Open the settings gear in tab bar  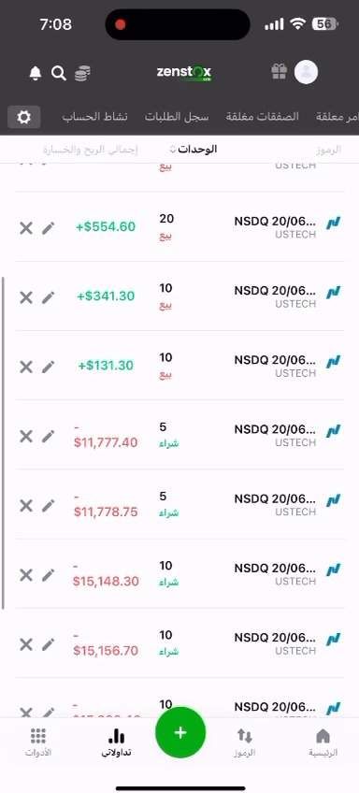(23, 117)
